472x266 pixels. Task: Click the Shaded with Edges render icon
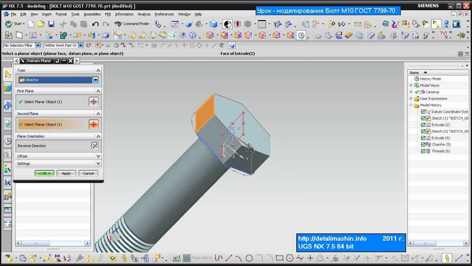point(214,24)
